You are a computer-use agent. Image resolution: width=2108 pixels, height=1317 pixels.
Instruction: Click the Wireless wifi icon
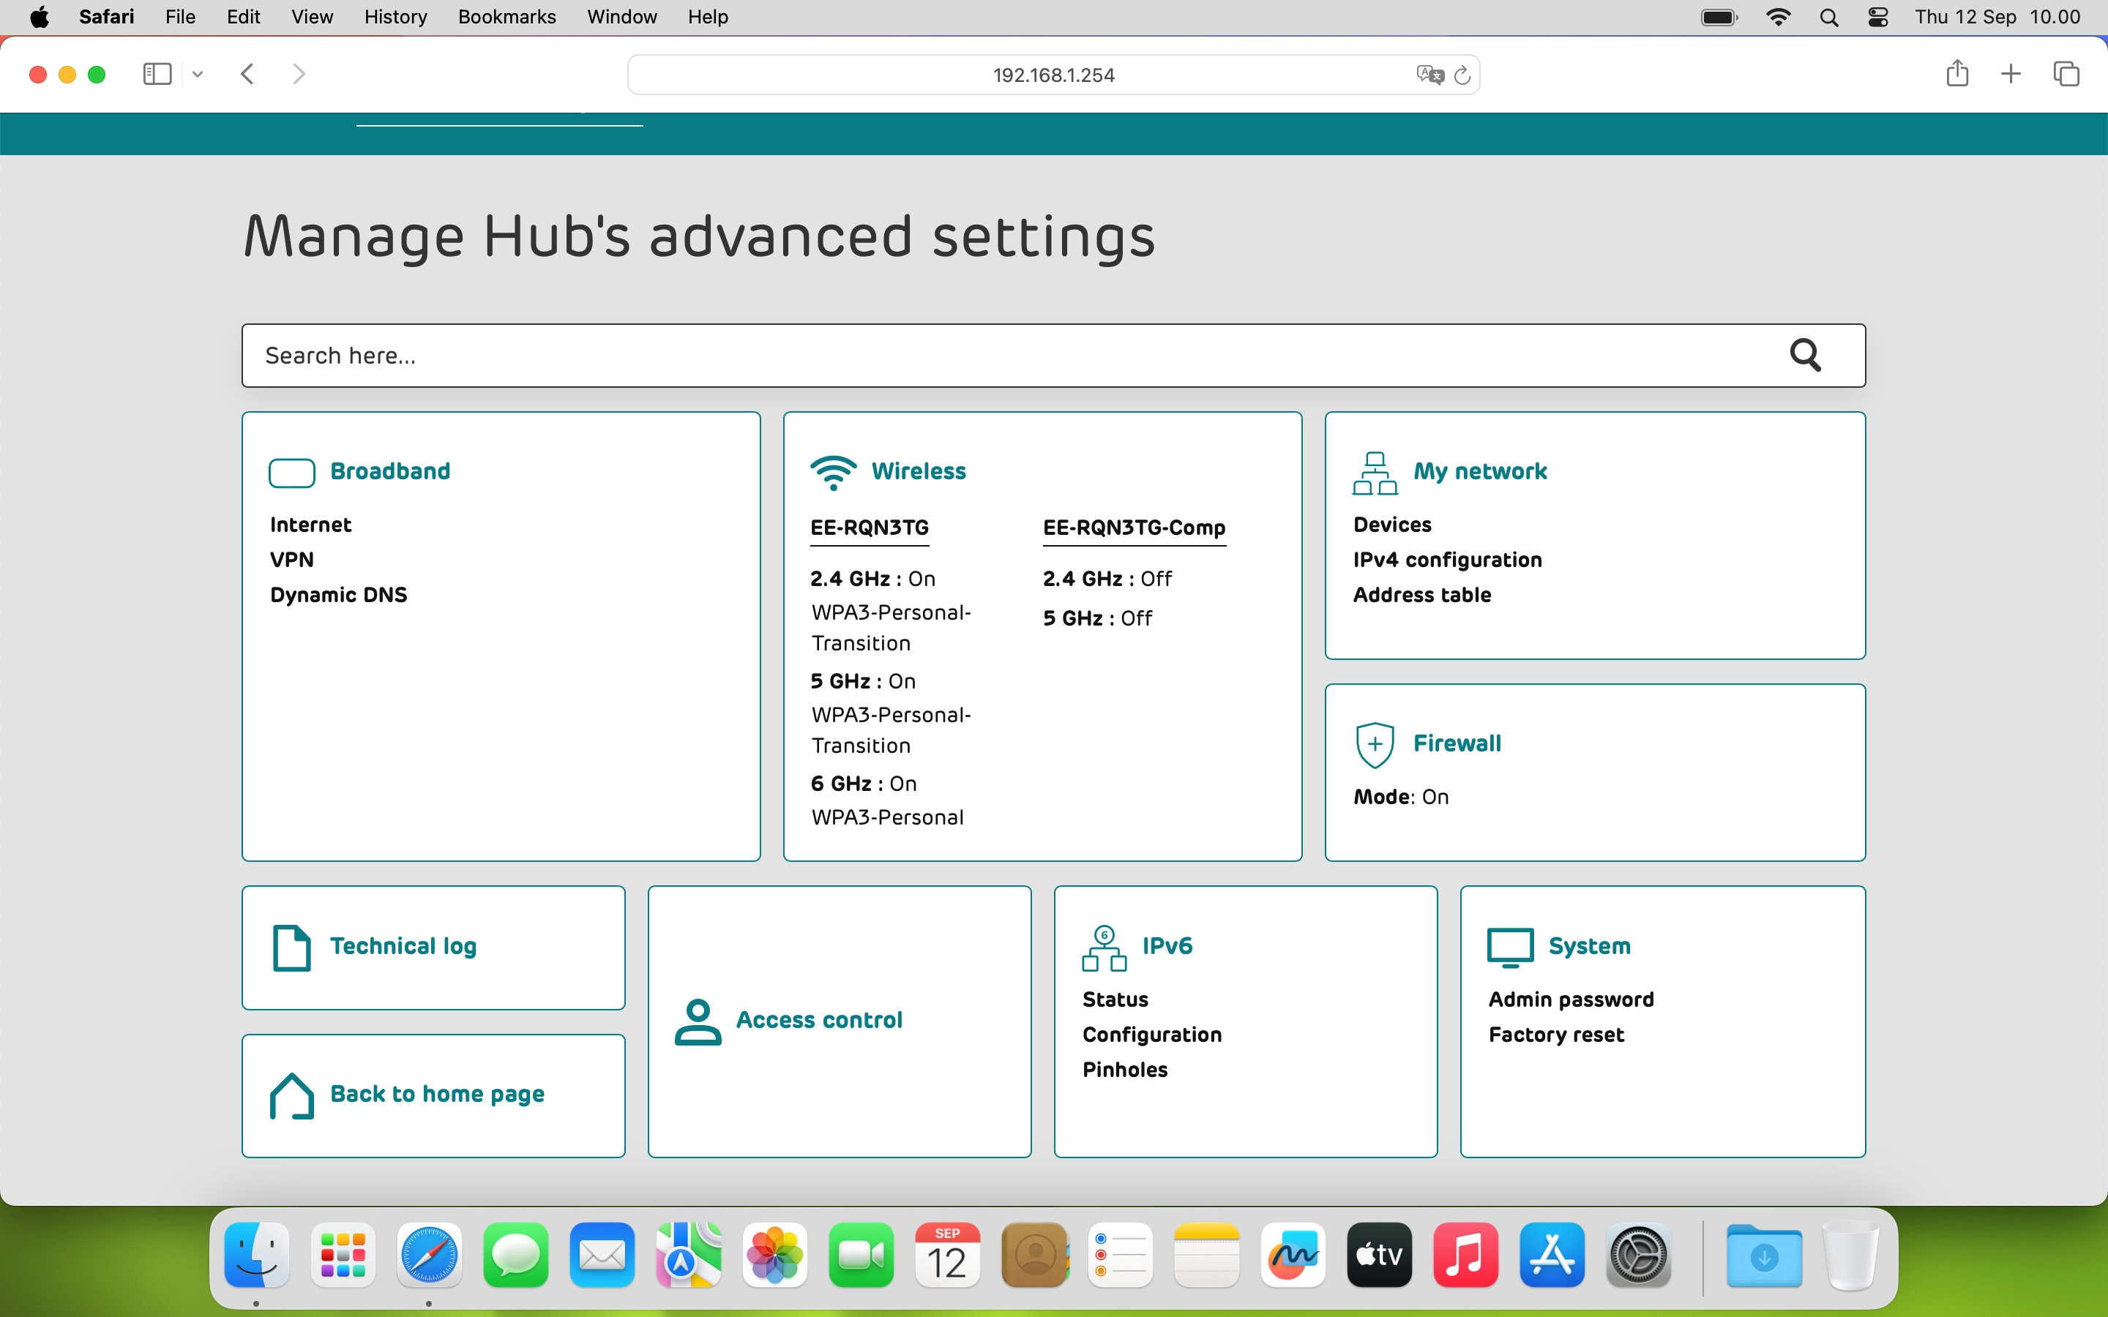(x=833, y=472)
